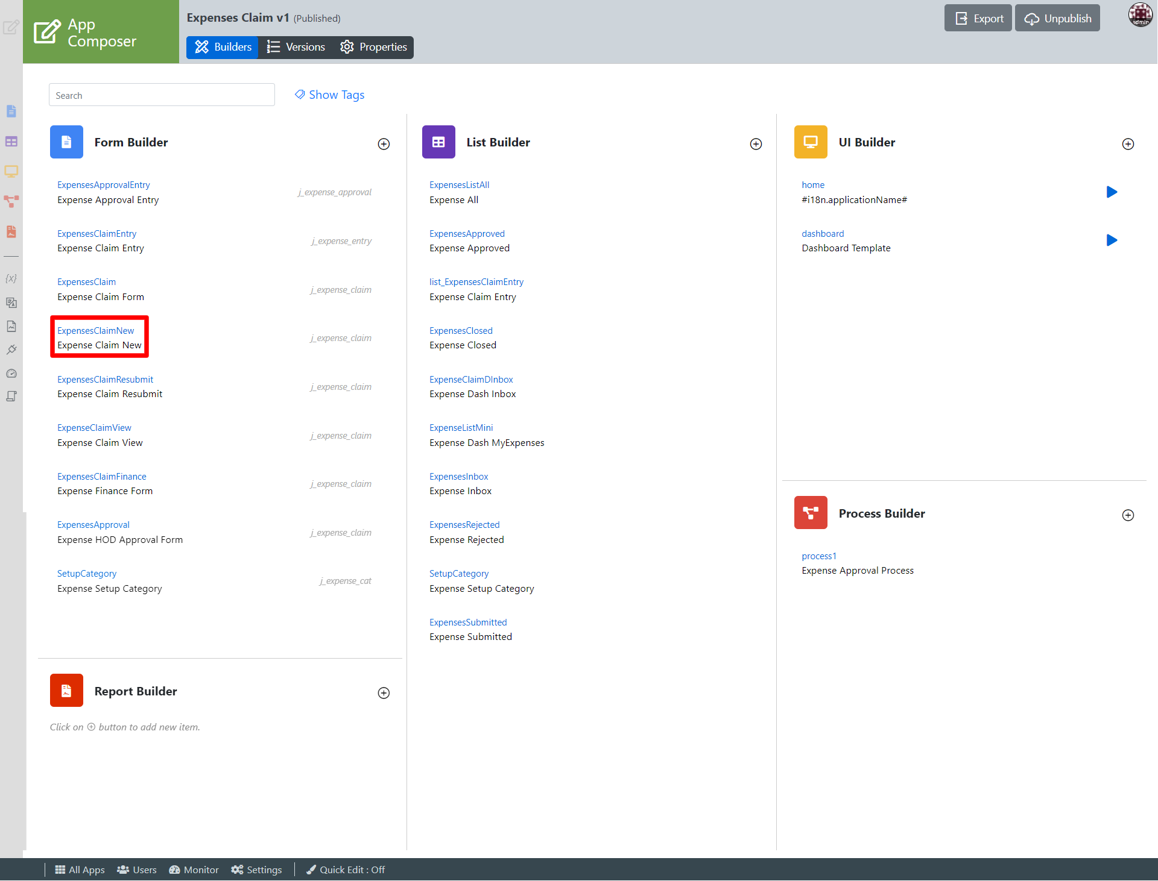Viewport: 1158px width, 881px height.
Task: Click the Export button
Action: 978,19
